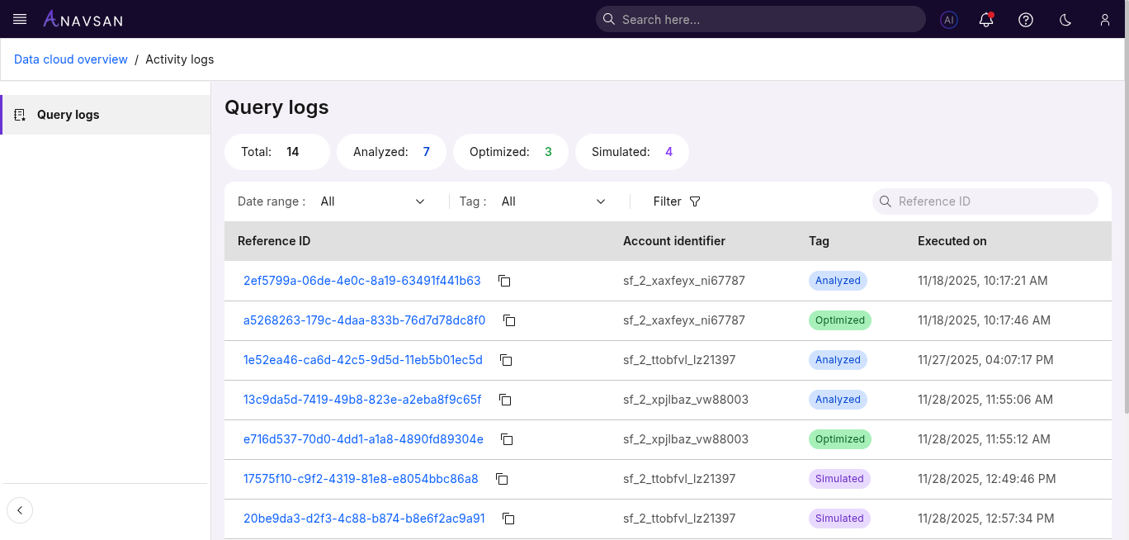Viewport: 1129px width, 540px height.
Task: Click the Filter funnel icon
Action: (x=695, y=201)
